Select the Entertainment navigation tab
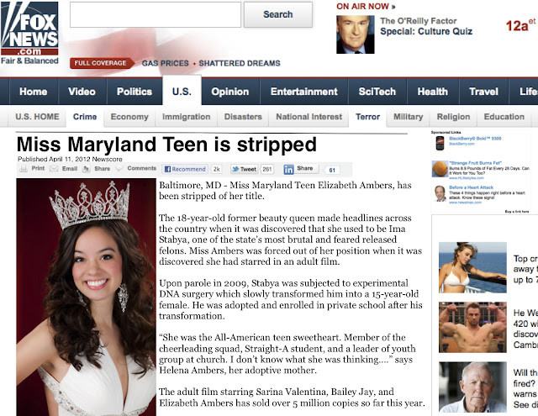 [304, 92]
